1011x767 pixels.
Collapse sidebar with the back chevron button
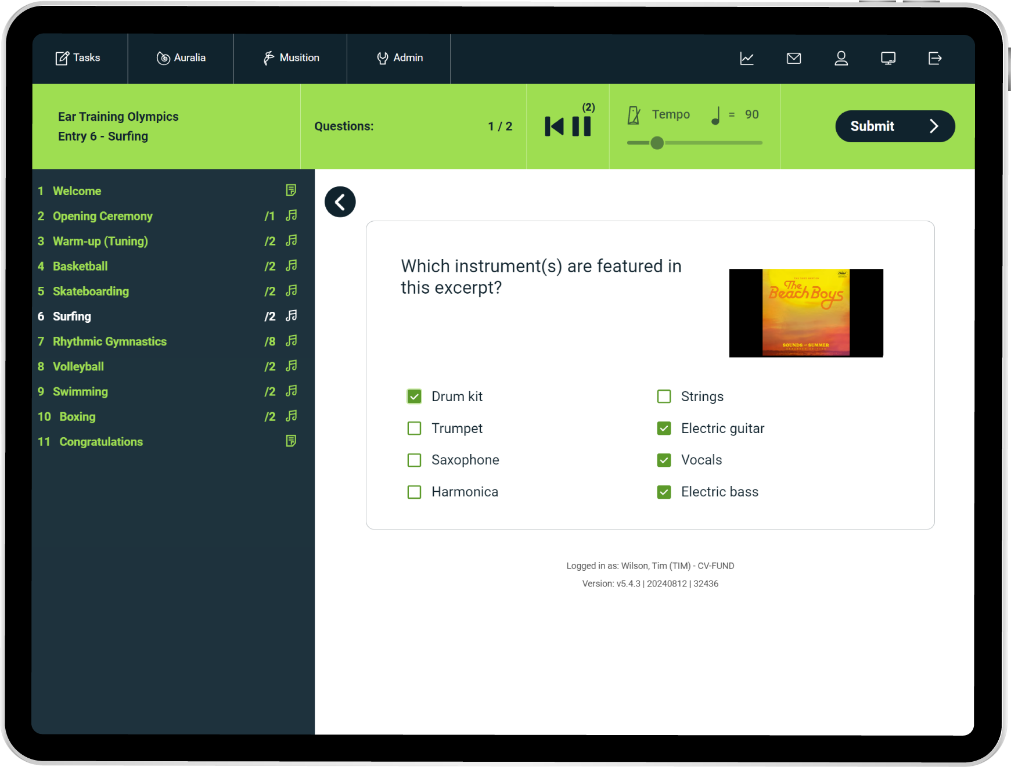(340, 202)
